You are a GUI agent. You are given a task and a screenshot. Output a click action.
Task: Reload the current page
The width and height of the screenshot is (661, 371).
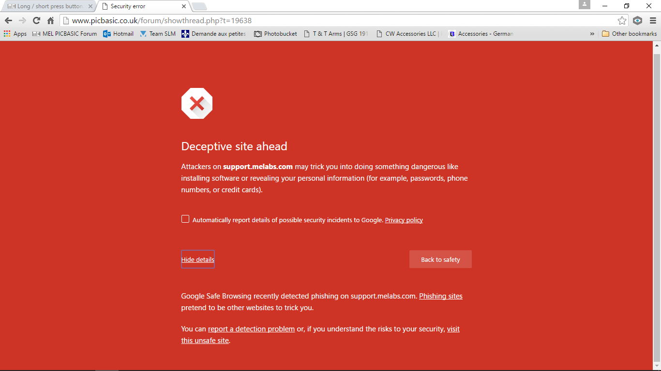click(x=36, y=21)
